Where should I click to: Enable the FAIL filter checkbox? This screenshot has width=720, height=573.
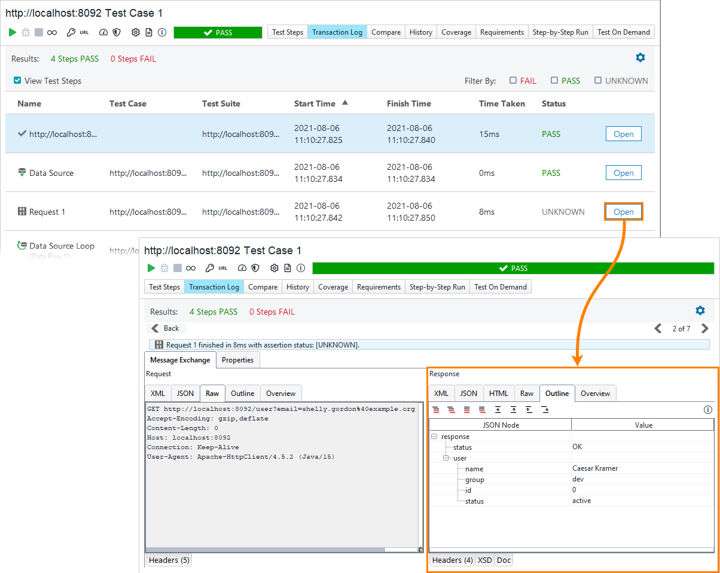[x=513, y=80]
